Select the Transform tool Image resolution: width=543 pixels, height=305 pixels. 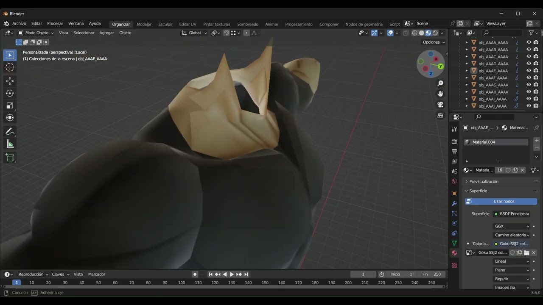point(10,118)
